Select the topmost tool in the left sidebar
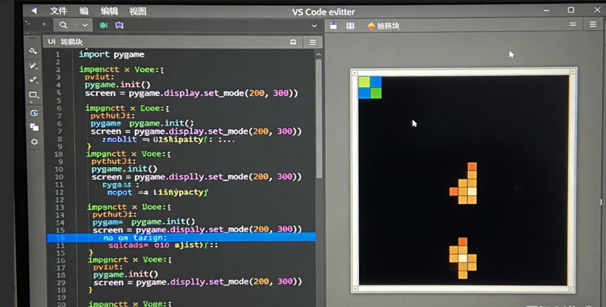Screen dimensions: 606x307 (33, 51)
